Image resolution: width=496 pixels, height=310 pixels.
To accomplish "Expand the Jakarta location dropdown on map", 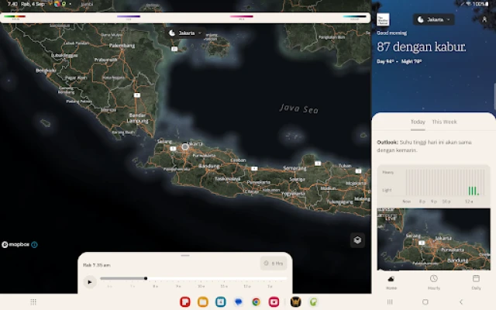I will (x=186, y=33).
